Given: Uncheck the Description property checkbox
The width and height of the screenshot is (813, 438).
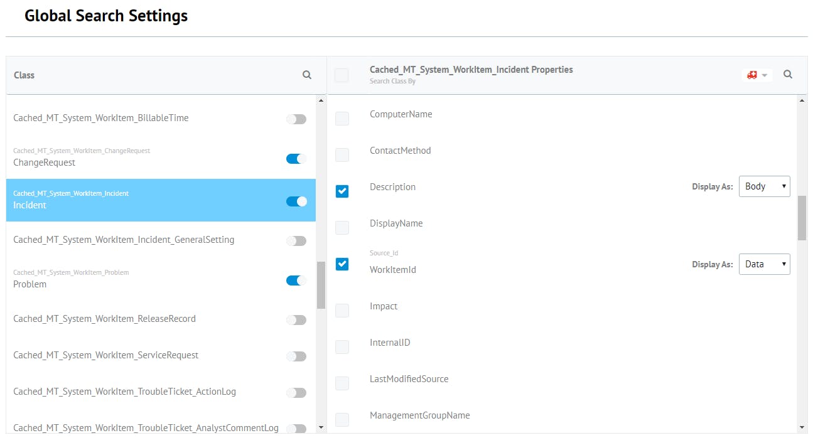Looking at the screenshot, I should 342,191.
